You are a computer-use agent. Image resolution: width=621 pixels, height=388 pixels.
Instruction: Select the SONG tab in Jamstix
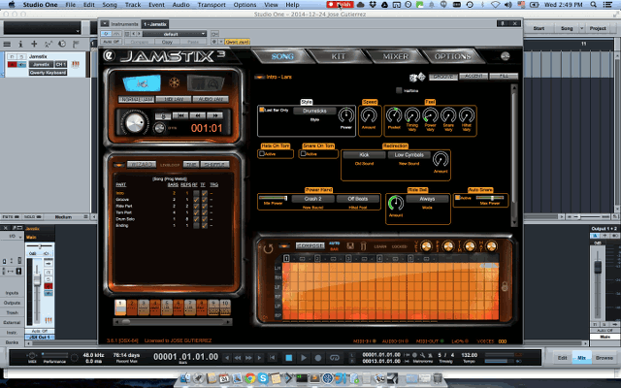tap(282, 56)
